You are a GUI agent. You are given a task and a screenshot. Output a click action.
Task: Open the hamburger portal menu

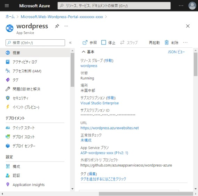point(7,6)
